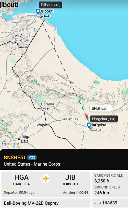This screenshot has width=128, height=208.
Task: Click the Hargeisa (HGA) airport tooltip
Action: [104, 119]
